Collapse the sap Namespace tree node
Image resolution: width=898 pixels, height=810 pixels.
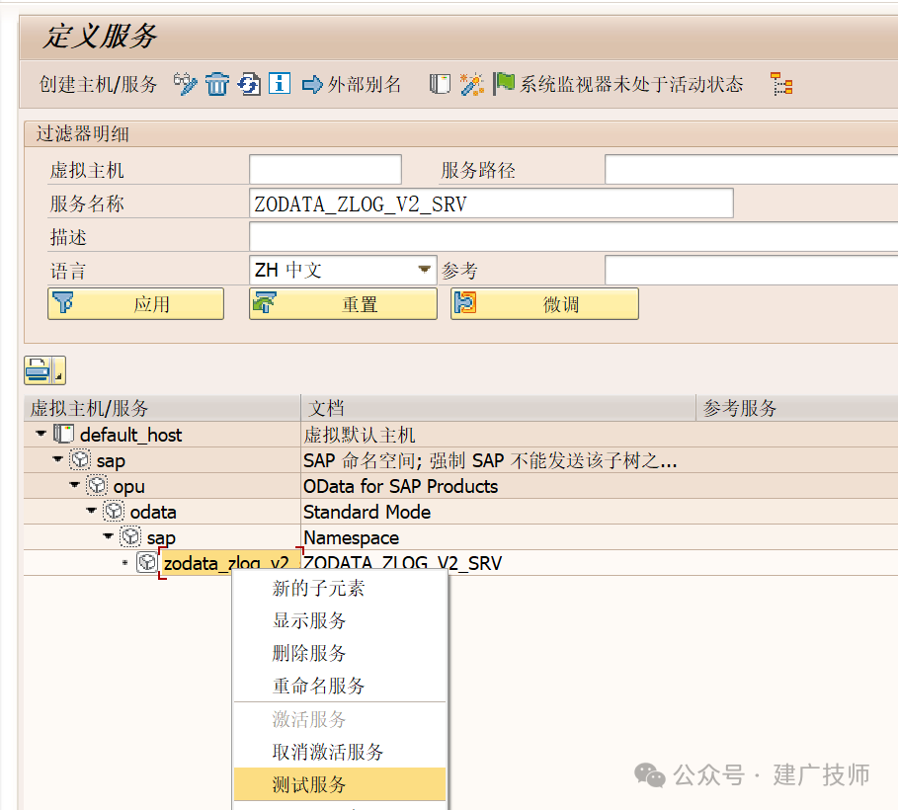108,536
